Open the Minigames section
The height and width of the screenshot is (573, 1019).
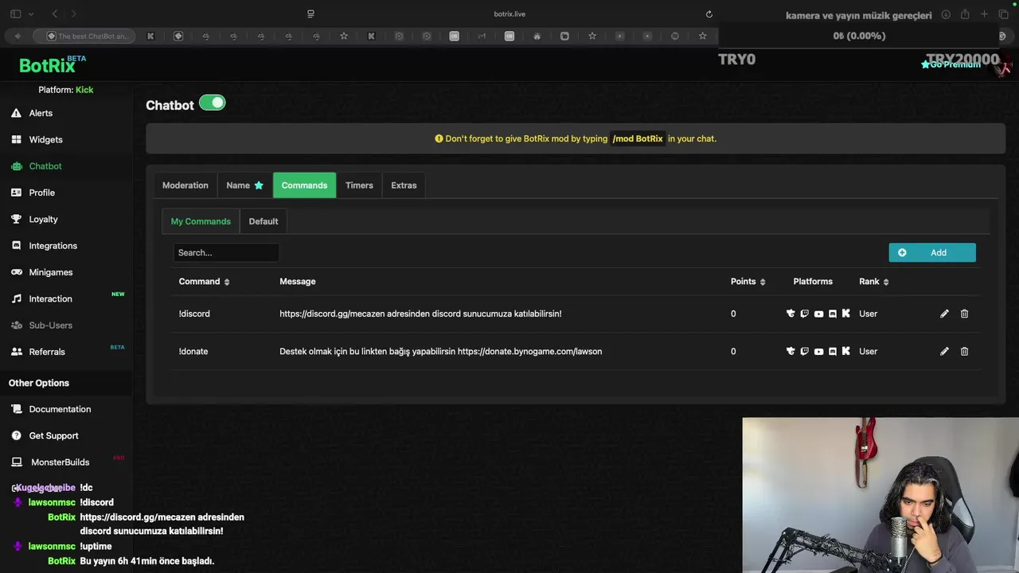tap(50, 272)
